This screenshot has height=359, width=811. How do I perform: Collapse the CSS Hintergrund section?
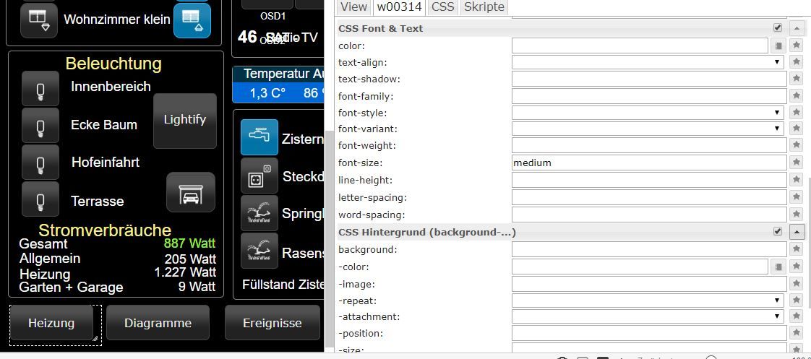pyautogui.click(x=796, y=232)
